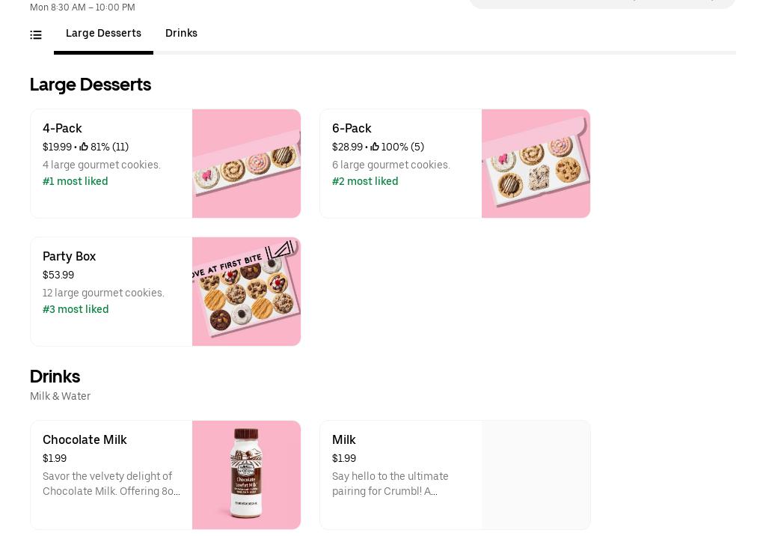The image size is (766, 536).
Task: Click the 4-Pack cookie box photo
Action: pos(246,164)
